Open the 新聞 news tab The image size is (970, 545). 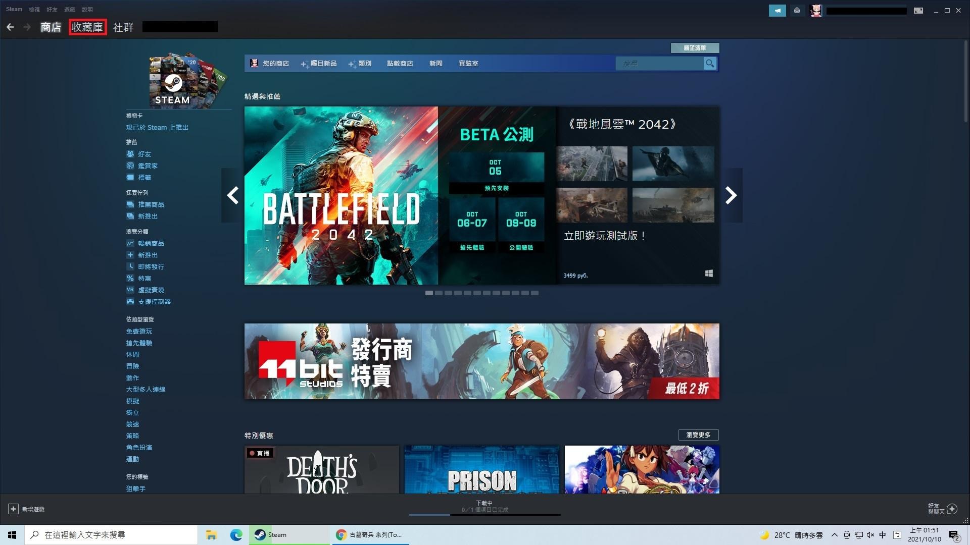tap(436, 64)
